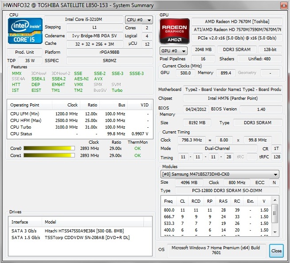Click the Windows 7 Home Premium OS field
Screen dimensions: 290x263
pos(216,250)
